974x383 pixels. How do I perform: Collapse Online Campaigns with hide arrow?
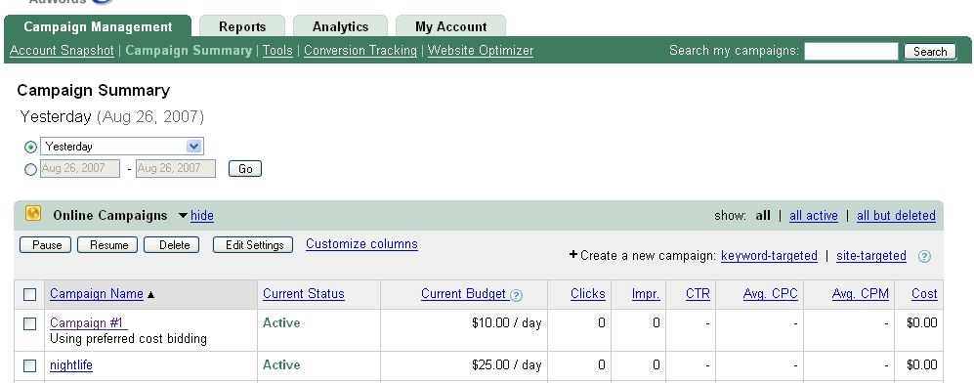[183, 215]
